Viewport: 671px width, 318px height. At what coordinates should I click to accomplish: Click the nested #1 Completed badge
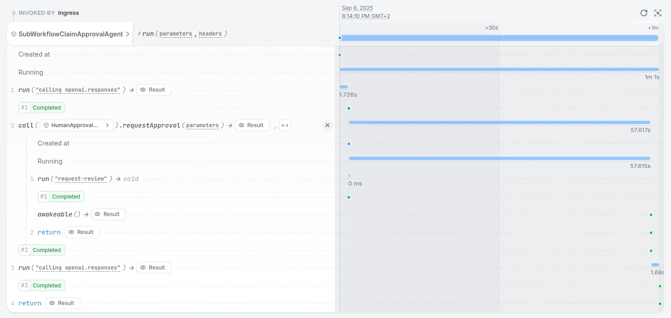point(61,197)
